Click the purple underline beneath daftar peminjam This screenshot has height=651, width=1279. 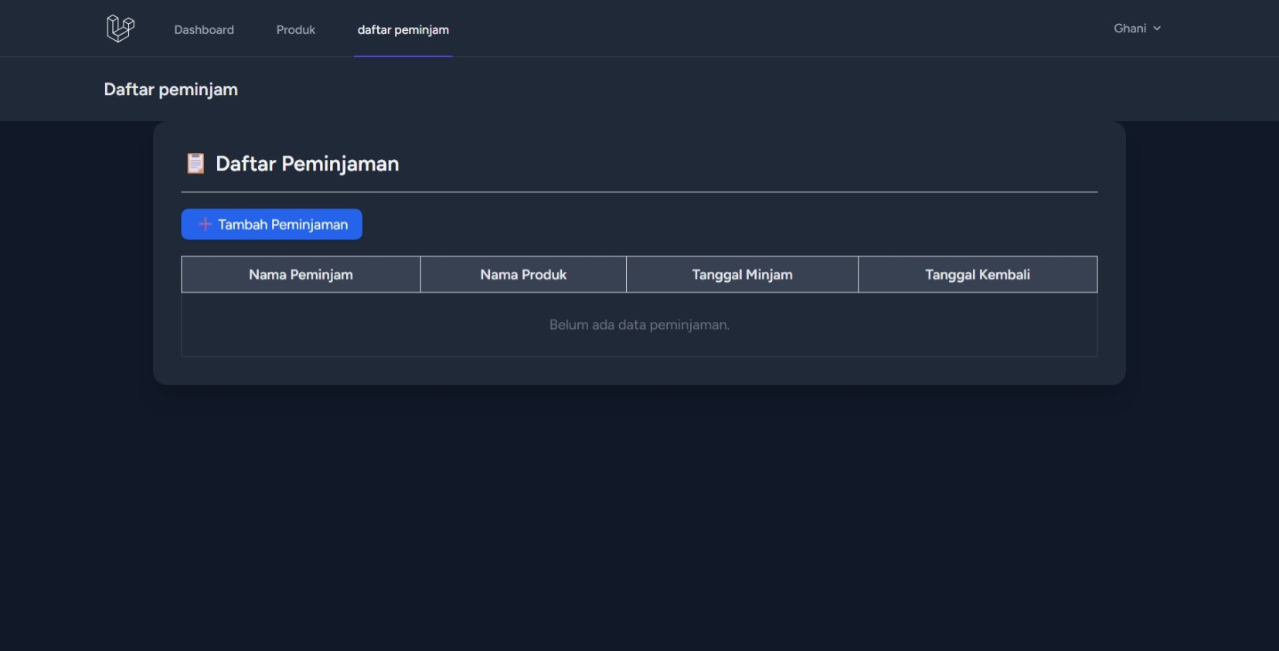click(x=403, y=56)
